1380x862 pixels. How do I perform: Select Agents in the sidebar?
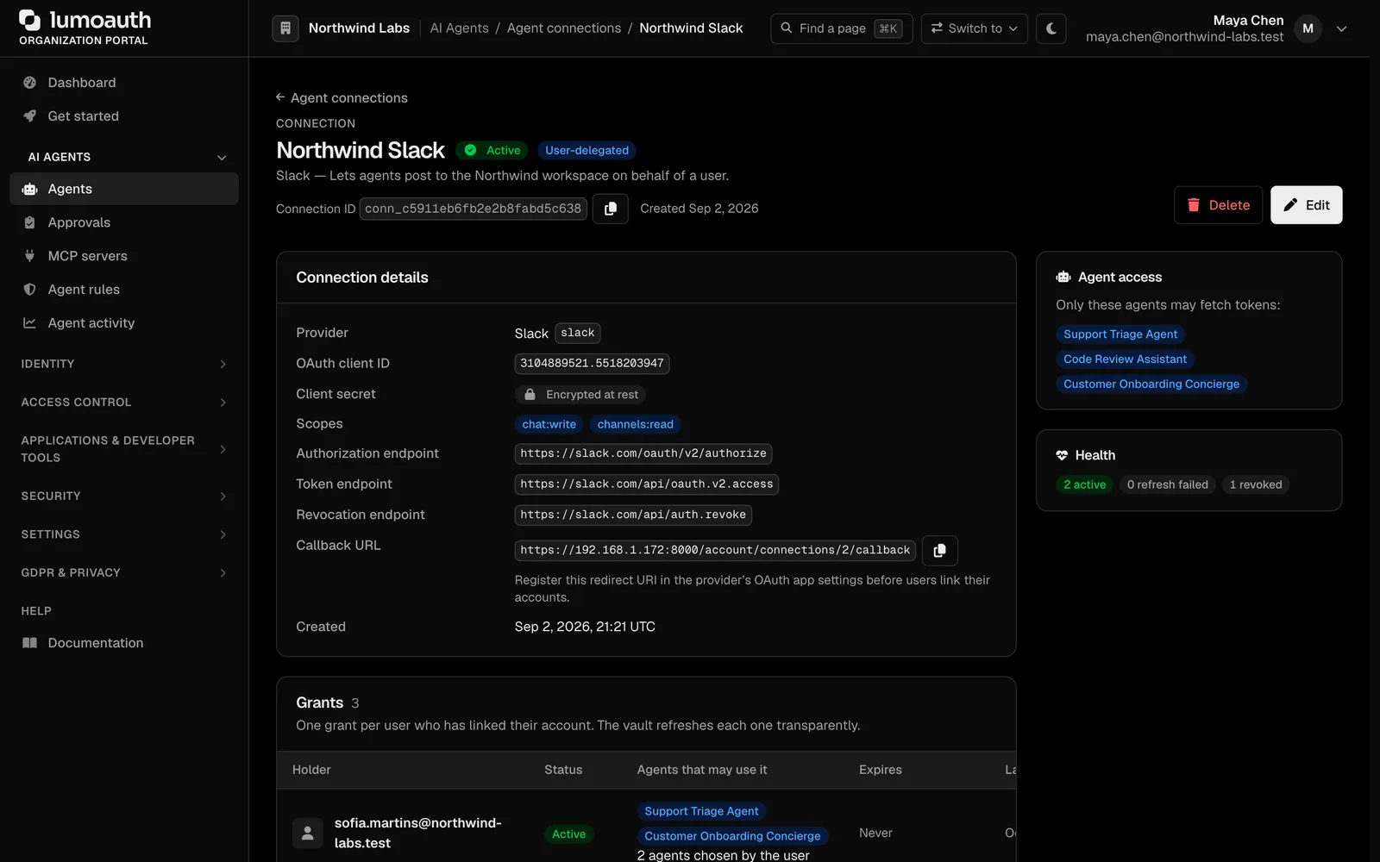coord(124,189)
